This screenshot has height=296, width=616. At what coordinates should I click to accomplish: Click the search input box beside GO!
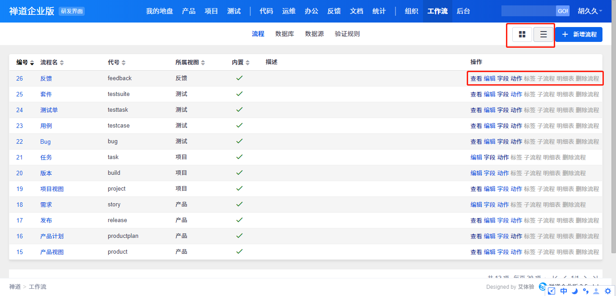pyautogui.click(x=528, y=11)
